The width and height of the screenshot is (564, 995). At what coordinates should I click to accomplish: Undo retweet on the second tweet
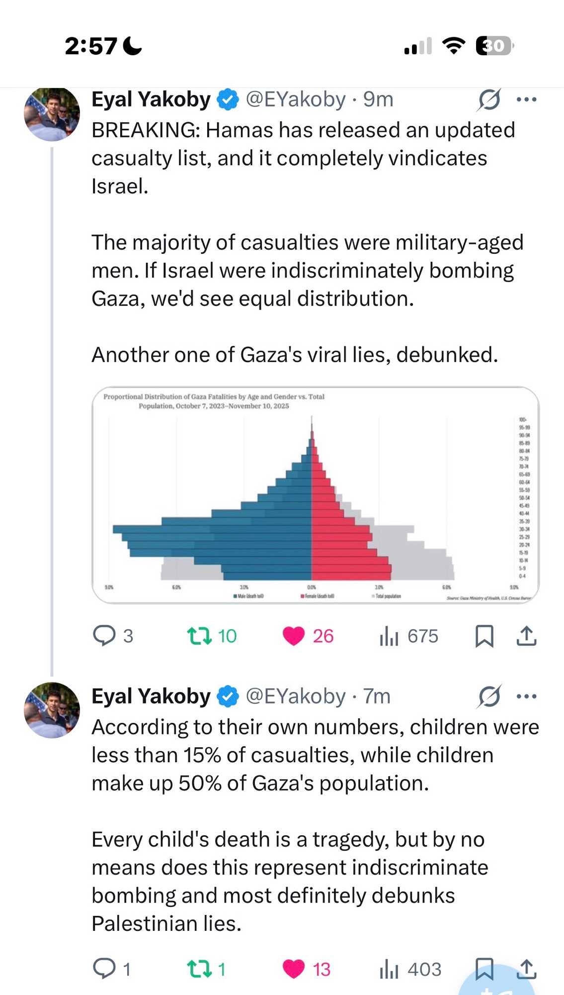(x=200, y=969)
